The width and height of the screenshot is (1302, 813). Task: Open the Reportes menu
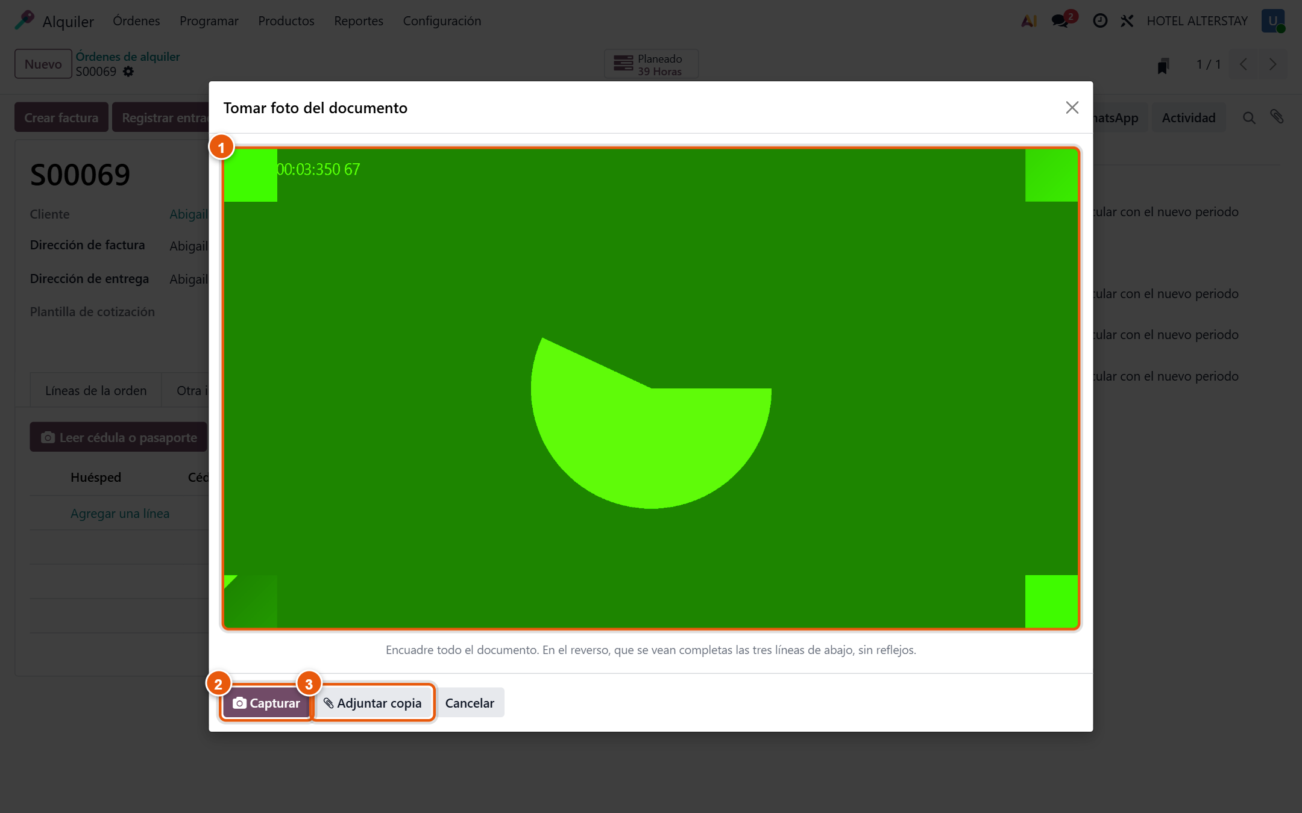pos(359,20)
